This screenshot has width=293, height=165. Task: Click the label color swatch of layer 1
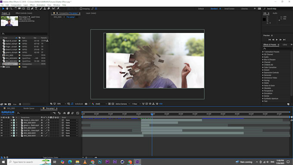(x=14, y=120)
